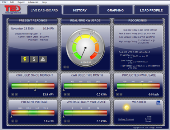This screenshot has height=130, width=170.
Task: Click the weather sun icon
Action: click(127, 107)
